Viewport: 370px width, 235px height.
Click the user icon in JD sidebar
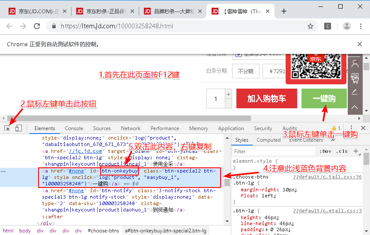[x=355, y=63]
